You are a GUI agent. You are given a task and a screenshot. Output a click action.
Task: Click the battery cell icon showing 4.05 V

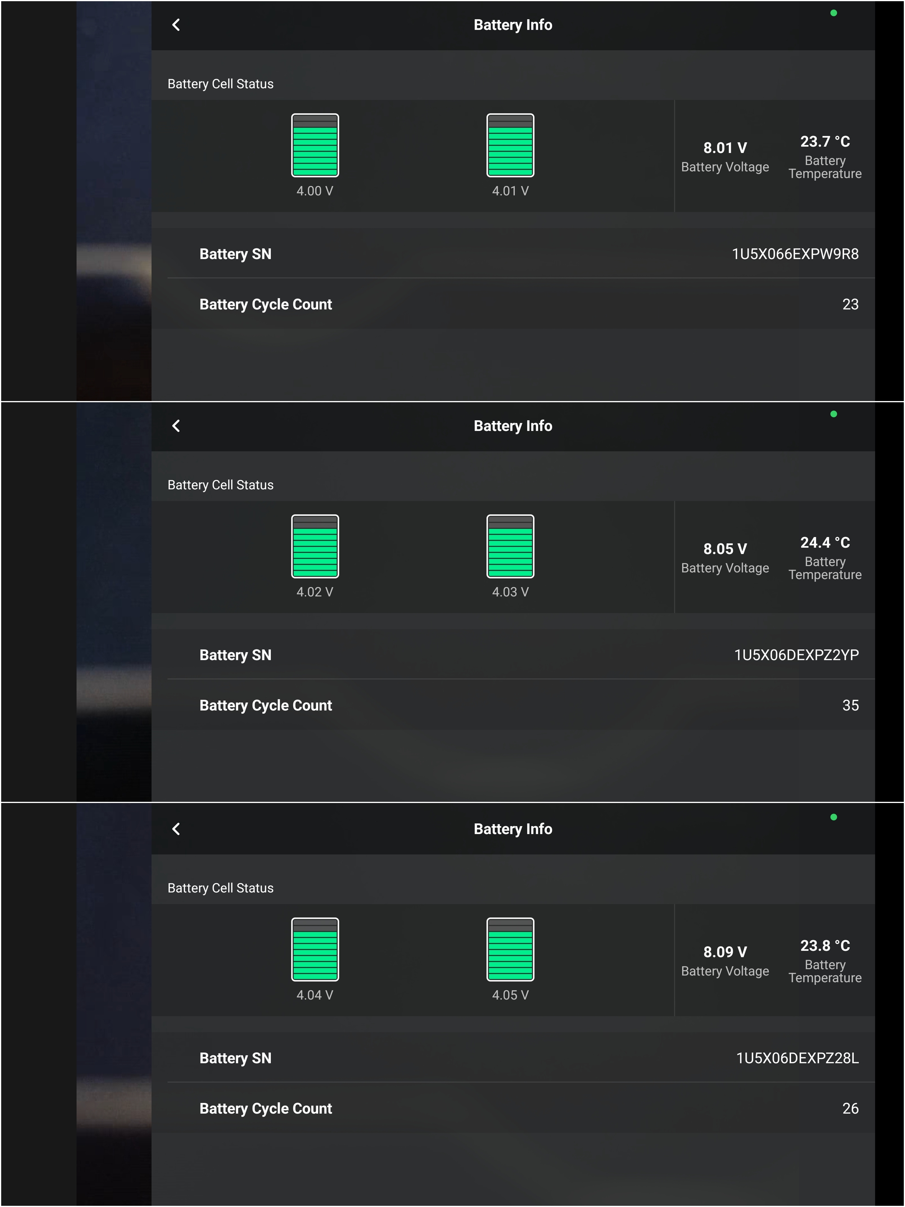pyautogui.click(x=510, y=949)
